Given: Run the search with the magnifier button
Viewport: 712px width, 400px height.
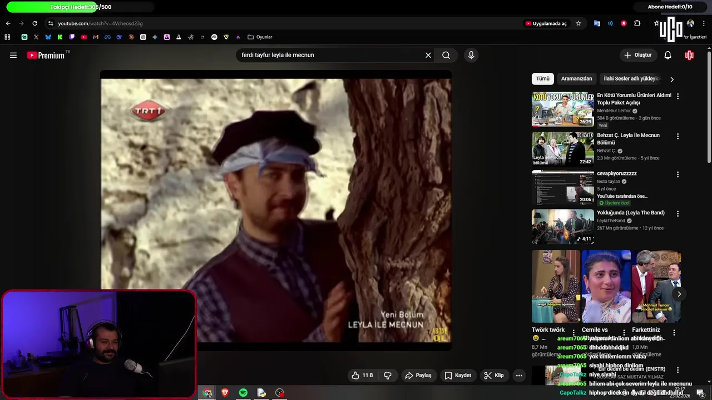Looking at the screenshot, I should (446, 55).
